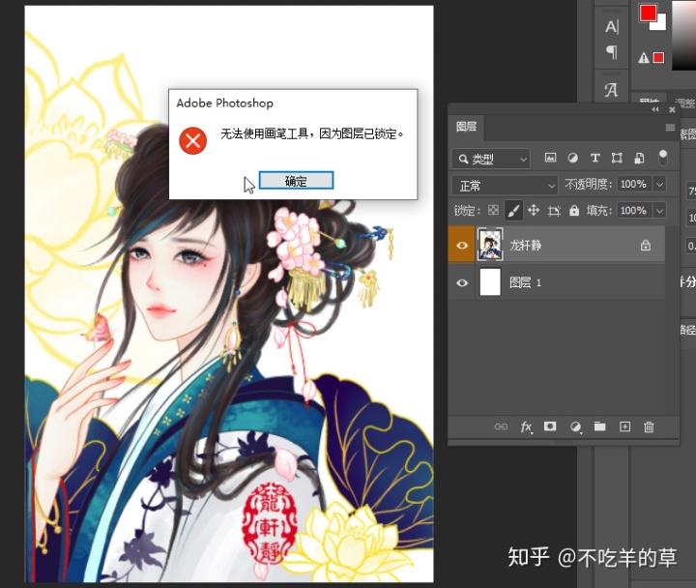Expand the 不透明度 opacity slider arrow
This screenshot has width=696, height=588.
(659, 184)
